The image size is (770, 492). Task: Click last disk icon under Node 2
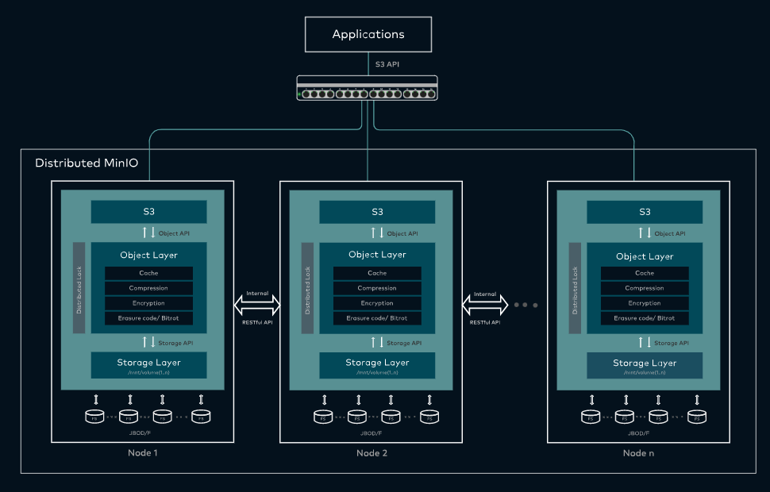coord(429,417)
